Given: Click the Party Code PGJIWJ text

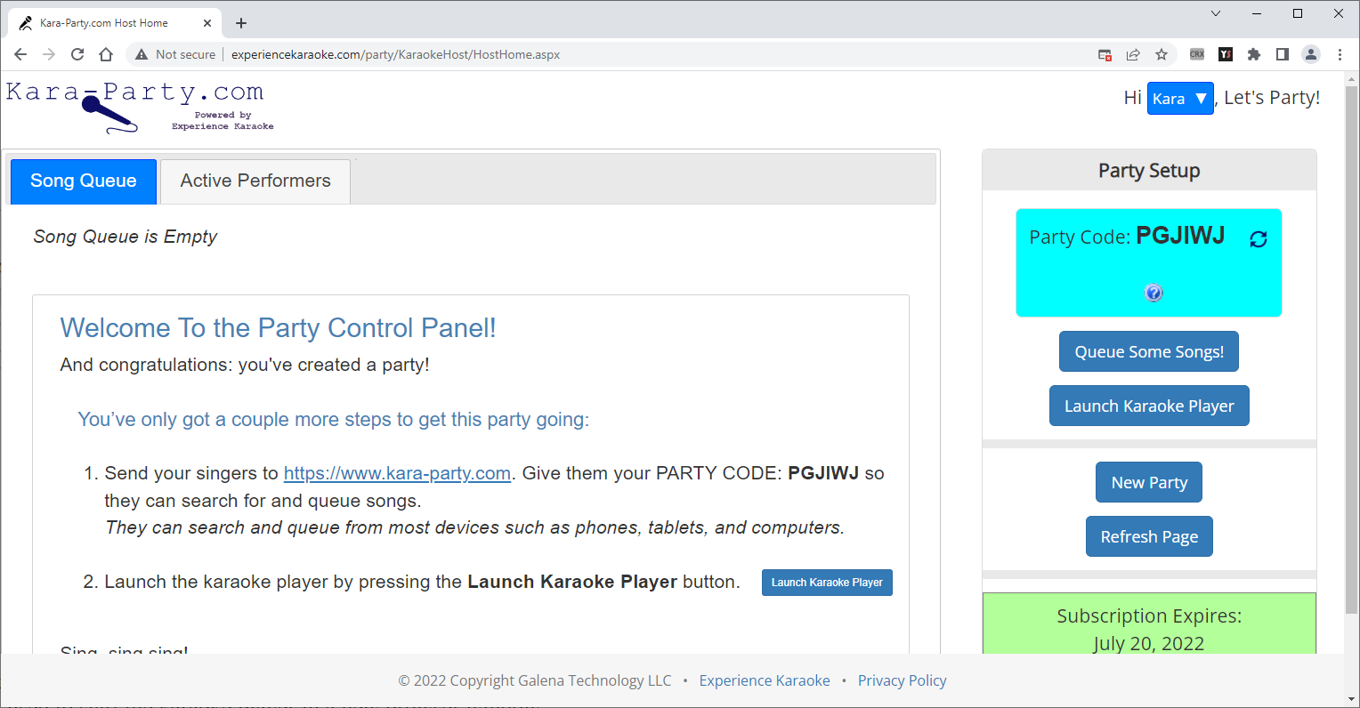Looking at the screenshot, I should point(1127,236).
